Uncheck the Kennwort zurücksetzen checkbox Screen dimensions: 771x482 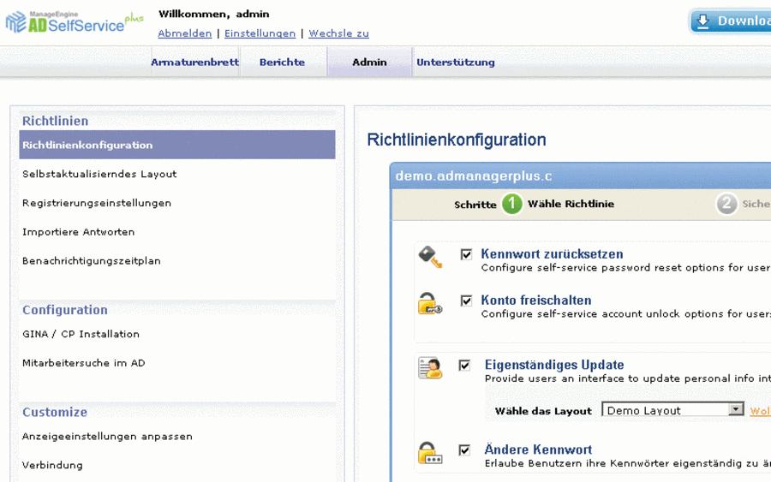click(466, 254)
